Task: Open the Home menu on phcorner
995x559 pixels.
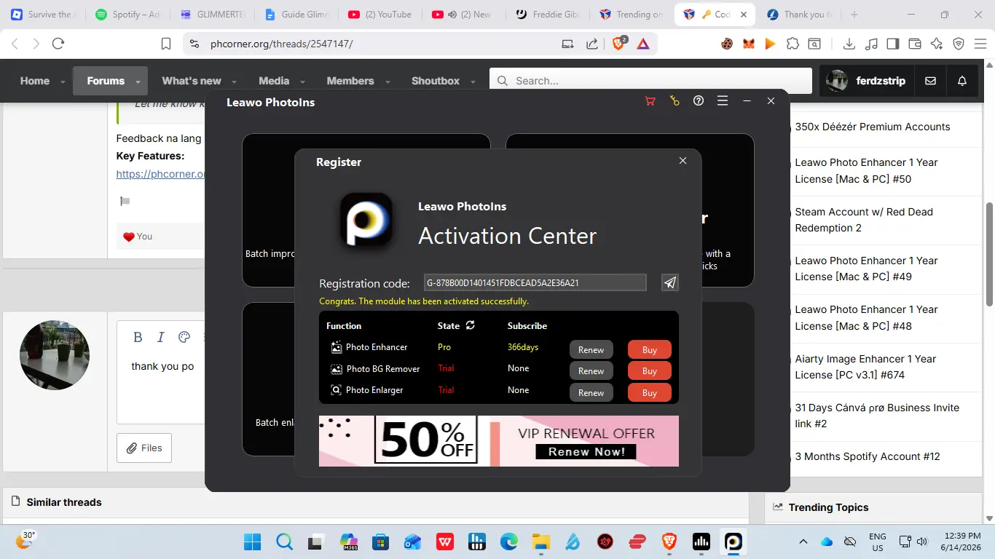Action: coord(35,81)
